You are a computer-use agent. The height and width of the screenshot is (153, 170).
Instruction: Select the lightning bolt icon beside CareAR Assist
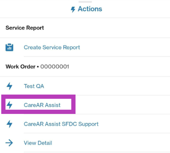click(x=9, y=105)
